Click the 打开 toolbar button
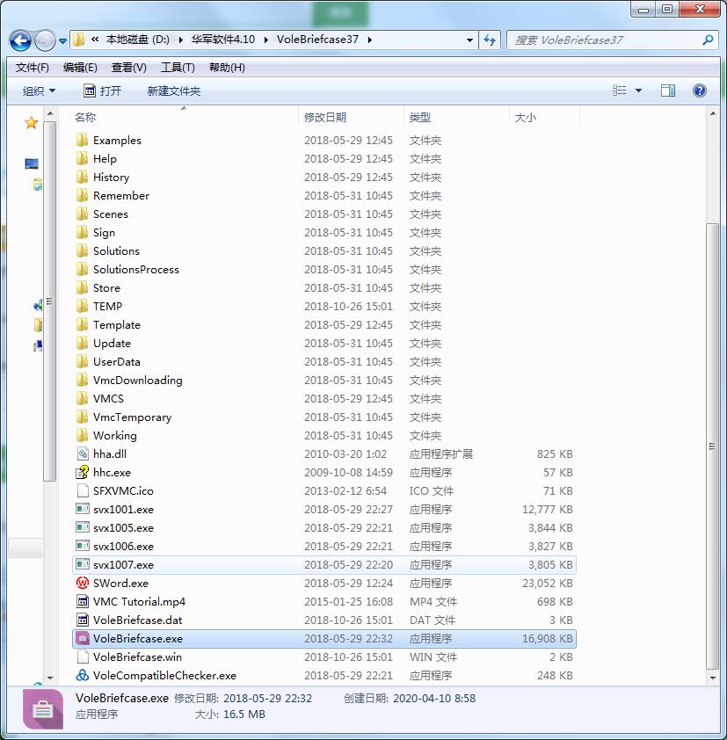 click(x=103, y=91)
